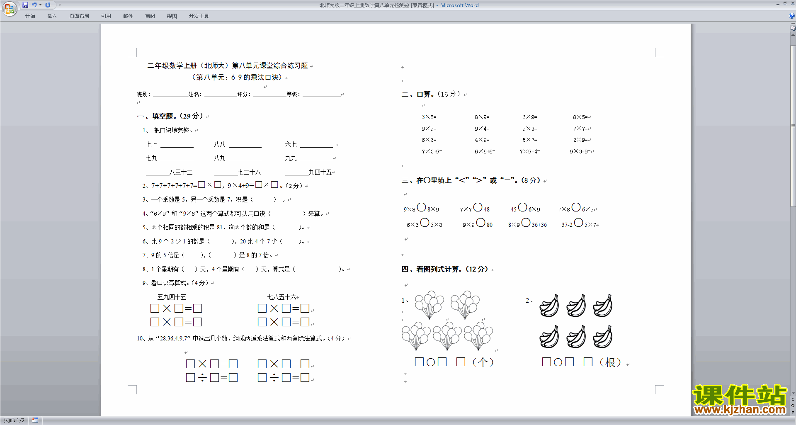Screen dimensions: 796x425
Task: Click the circle between 9×9 and 80
Action: 481,223
